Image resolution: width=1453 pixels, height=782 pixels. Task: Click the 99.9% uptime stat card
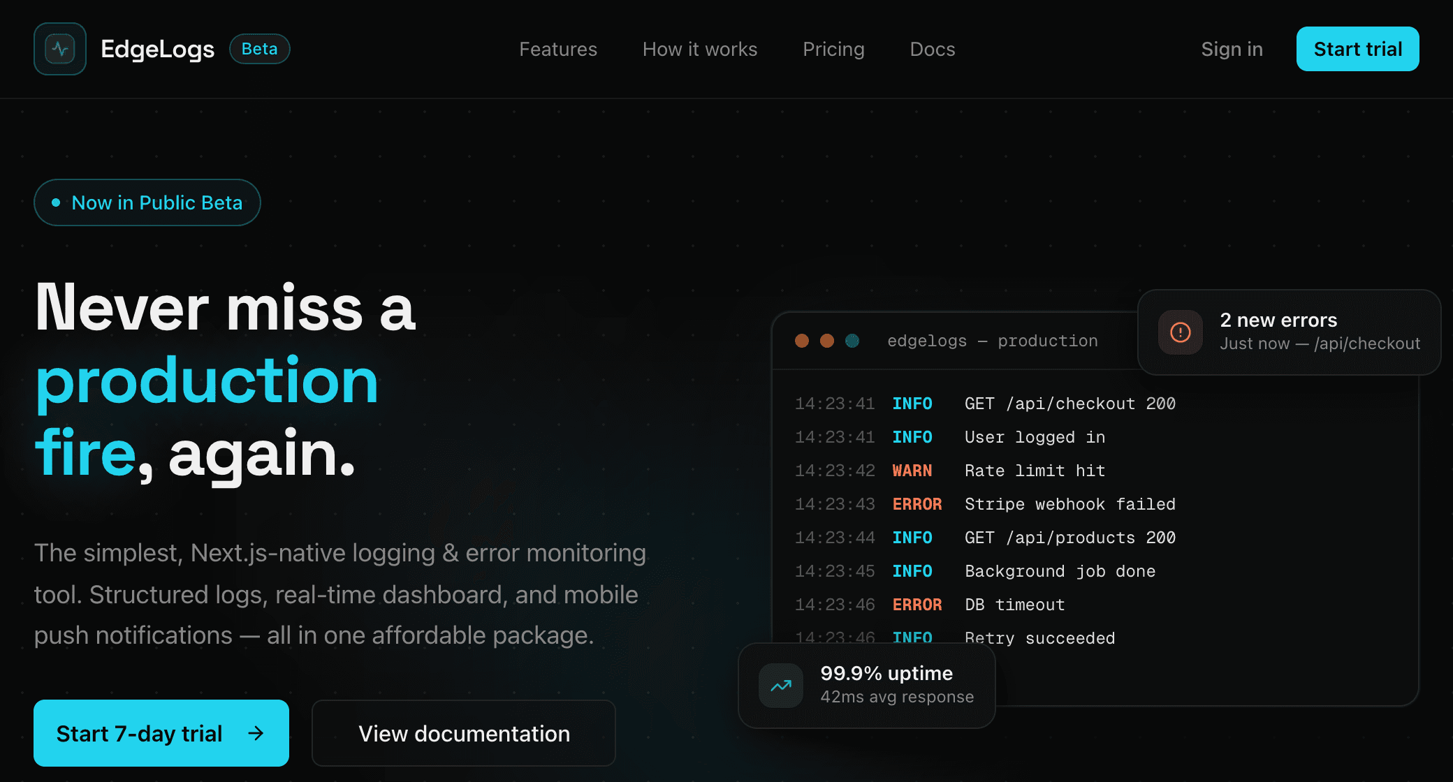pos(867,686)
